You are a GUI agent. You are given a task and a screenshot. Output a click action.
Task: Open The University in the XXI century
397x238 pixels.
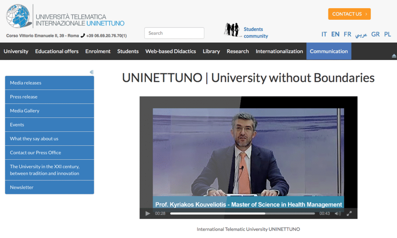click(49, 170)
